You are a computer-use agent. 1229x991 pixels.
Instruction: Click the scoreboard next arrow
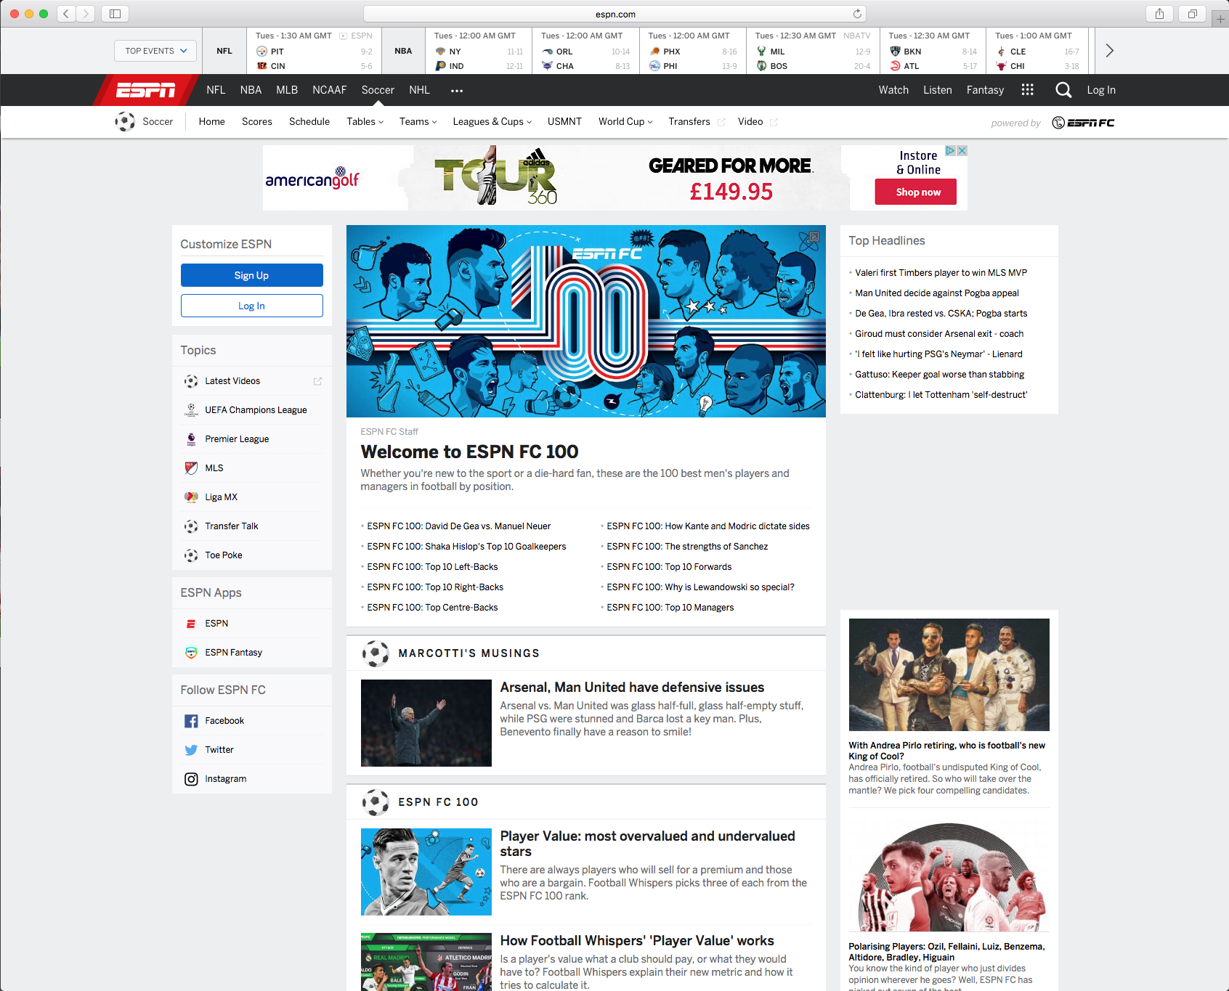point(1109,51)
